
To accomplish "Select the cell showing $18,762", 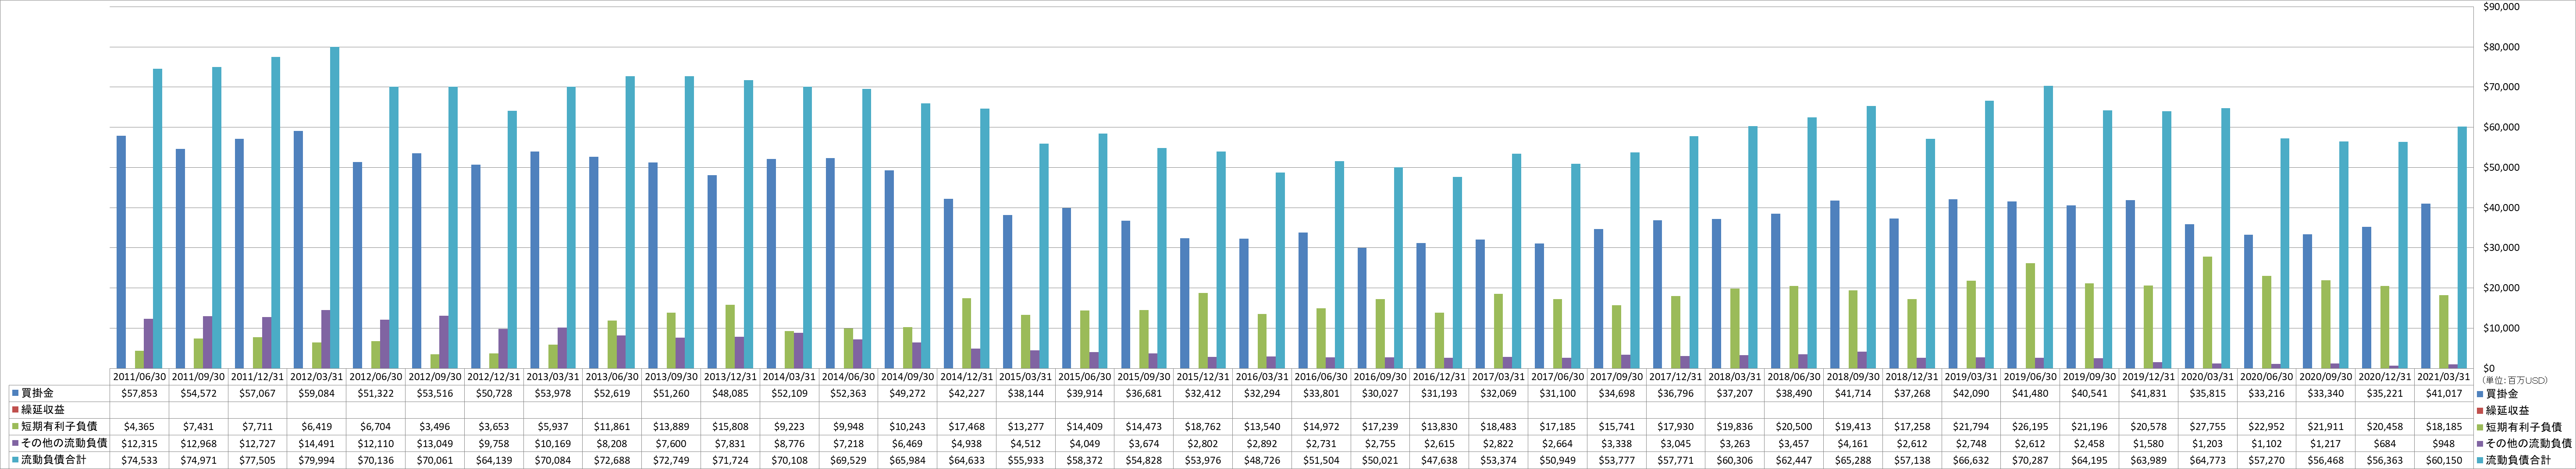I will click(x=1203, y=427).
